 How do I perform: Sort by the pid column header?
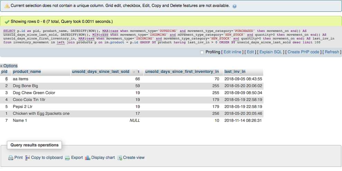point(4,72)
